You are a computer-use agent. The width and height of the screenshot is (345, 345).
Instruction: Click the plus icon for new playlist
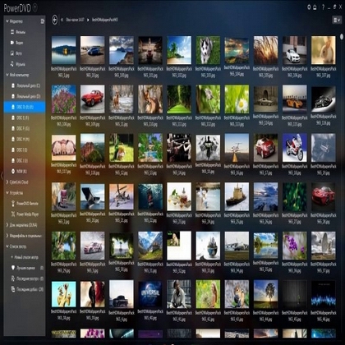[x=11, y=257]
